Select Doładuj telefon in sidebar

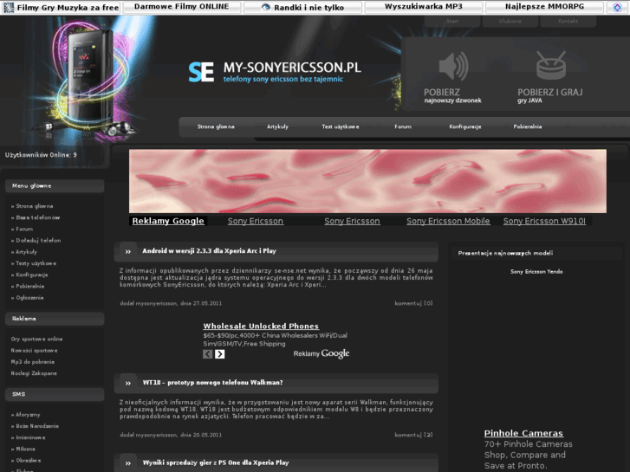[39, 241]
